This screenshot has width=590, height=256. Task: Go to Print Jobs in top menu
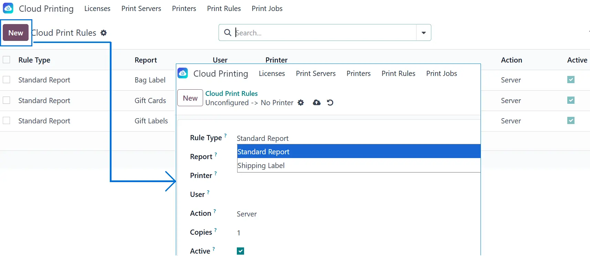click(x=267, y=9)
